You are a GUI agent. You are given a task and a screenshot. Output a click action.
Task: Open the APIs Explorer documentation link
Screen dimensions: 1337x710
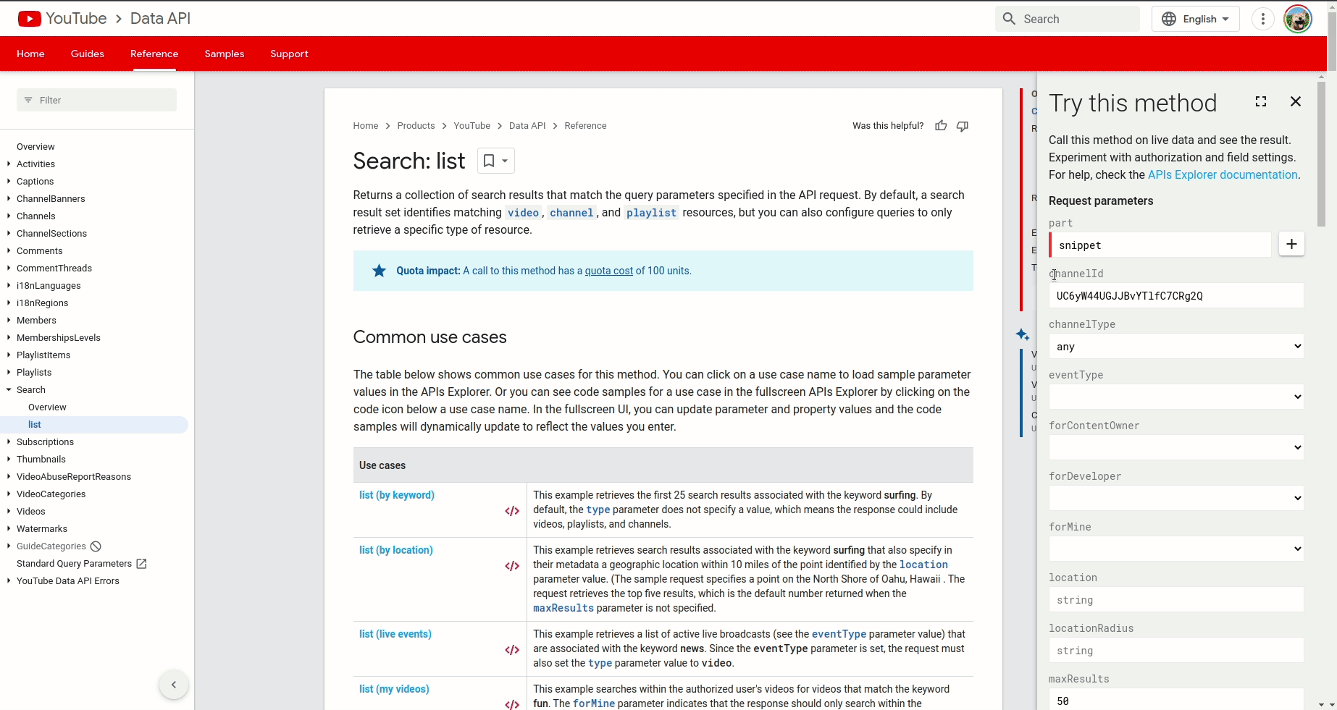click(x=1221, y=174)
